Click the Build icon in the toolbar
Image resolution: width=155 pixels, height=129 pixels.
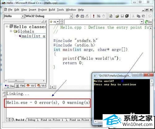coord(82,16)
